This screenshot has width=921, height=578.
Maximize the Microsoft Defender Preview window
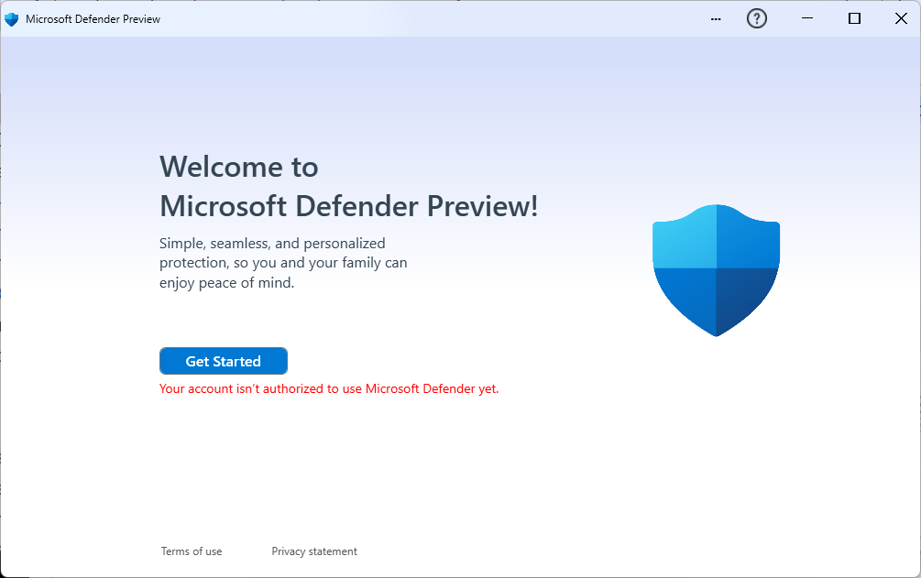click(x=855, y=19)
